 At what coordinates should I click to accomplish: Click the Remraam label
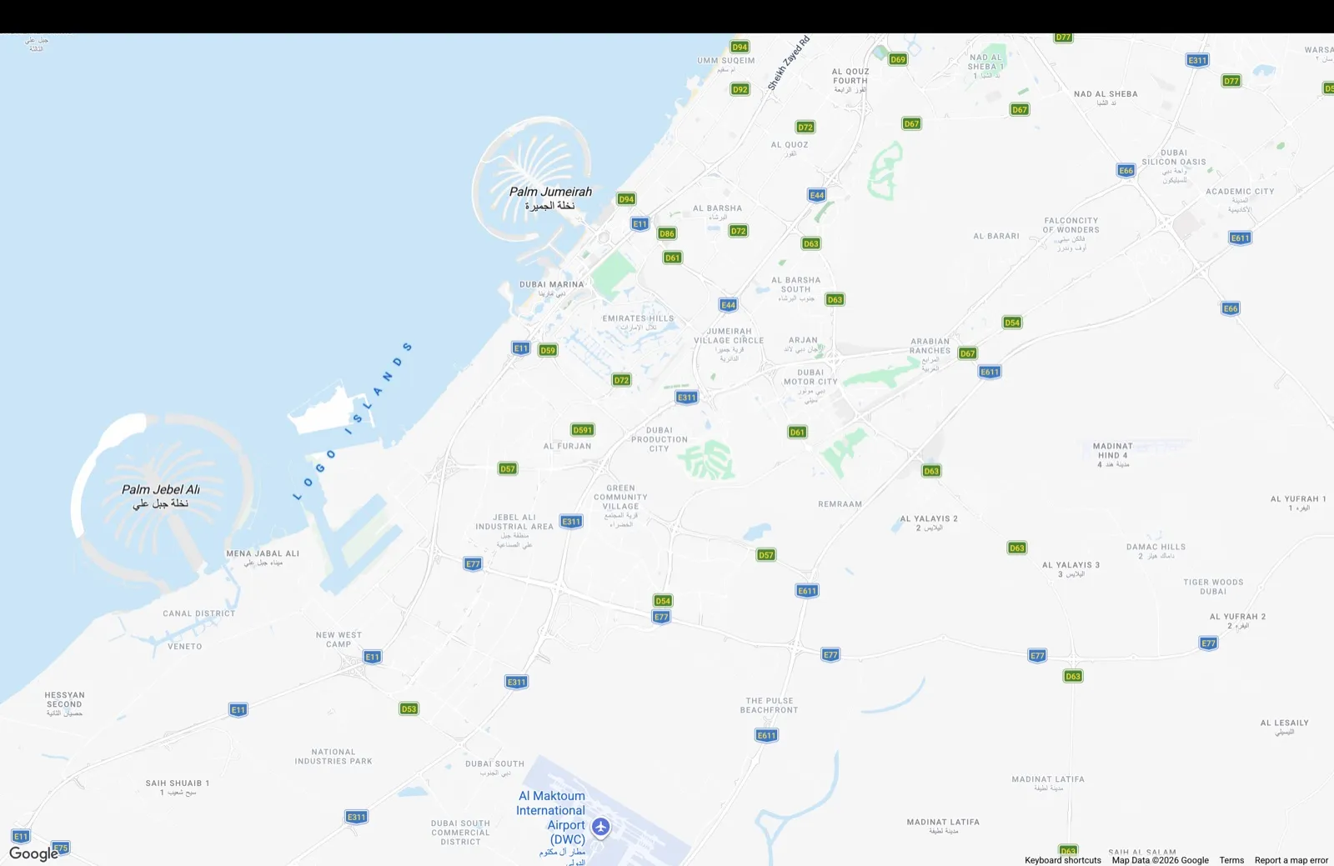coord(840,504)
